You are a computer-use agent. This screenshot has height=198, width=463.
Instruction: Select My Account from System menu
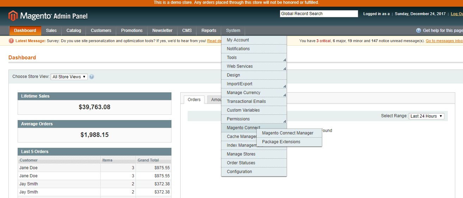coord(254,40)
